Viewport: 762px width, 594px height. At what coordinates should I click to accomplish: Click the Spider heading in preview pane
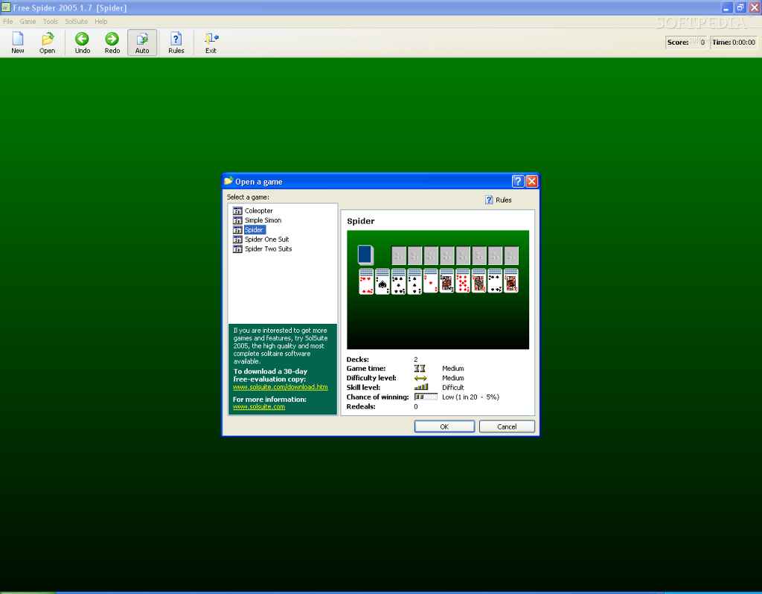[361, 221]
